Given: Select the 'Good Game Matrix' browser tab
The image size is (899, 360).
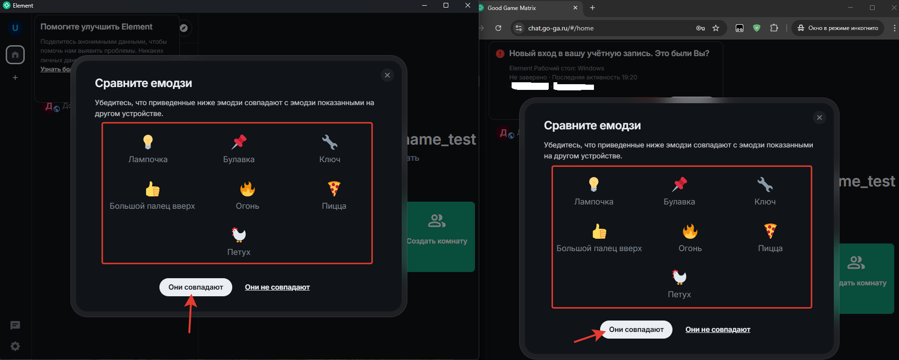Looking at the screenshot, I should coord(528,8).
